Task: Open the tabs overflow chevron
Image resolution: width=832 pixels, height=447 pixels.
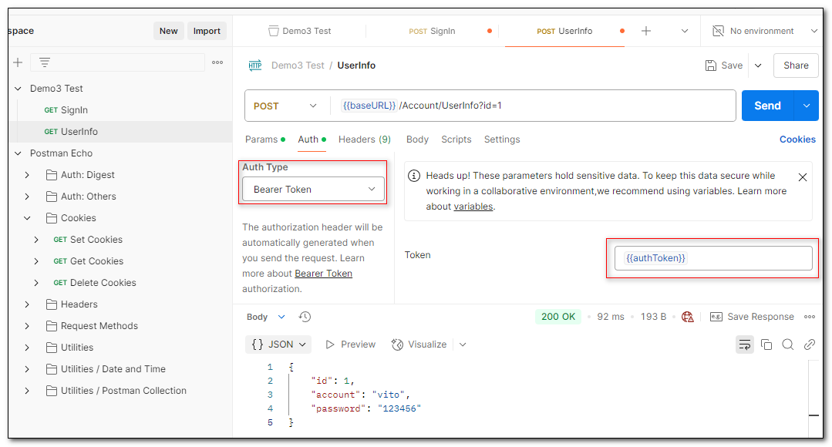Action: pos(685,32)
